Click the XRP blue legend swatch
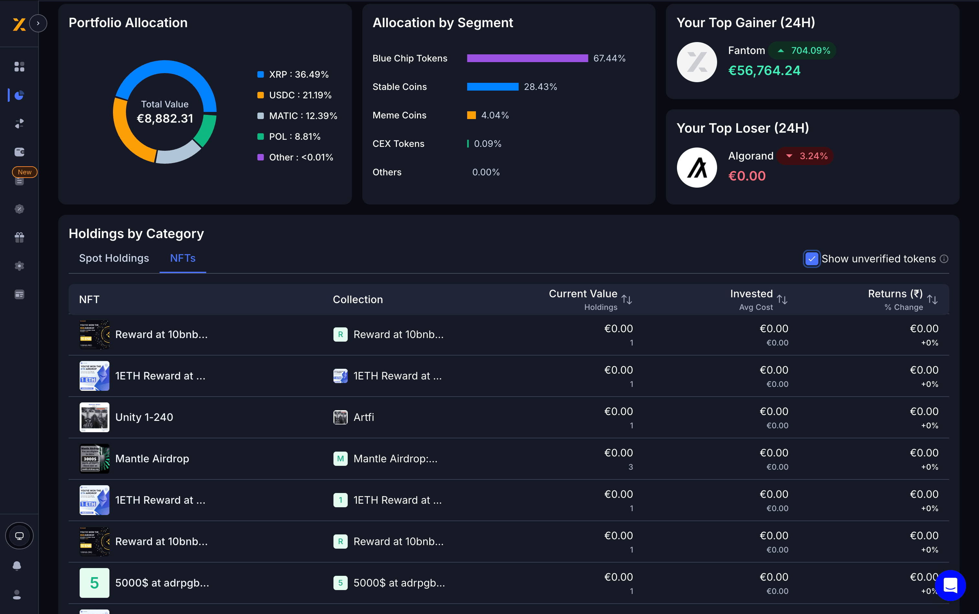 pyautogui.click(x=261, y=74)
